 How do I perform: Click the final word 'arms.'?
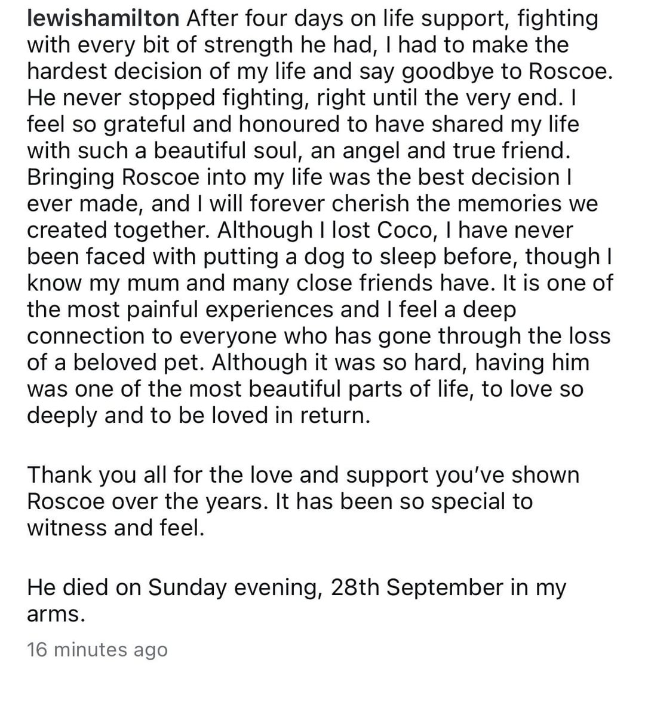(56, 614)
